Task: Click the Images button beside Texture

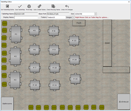Action: [69, 18]
